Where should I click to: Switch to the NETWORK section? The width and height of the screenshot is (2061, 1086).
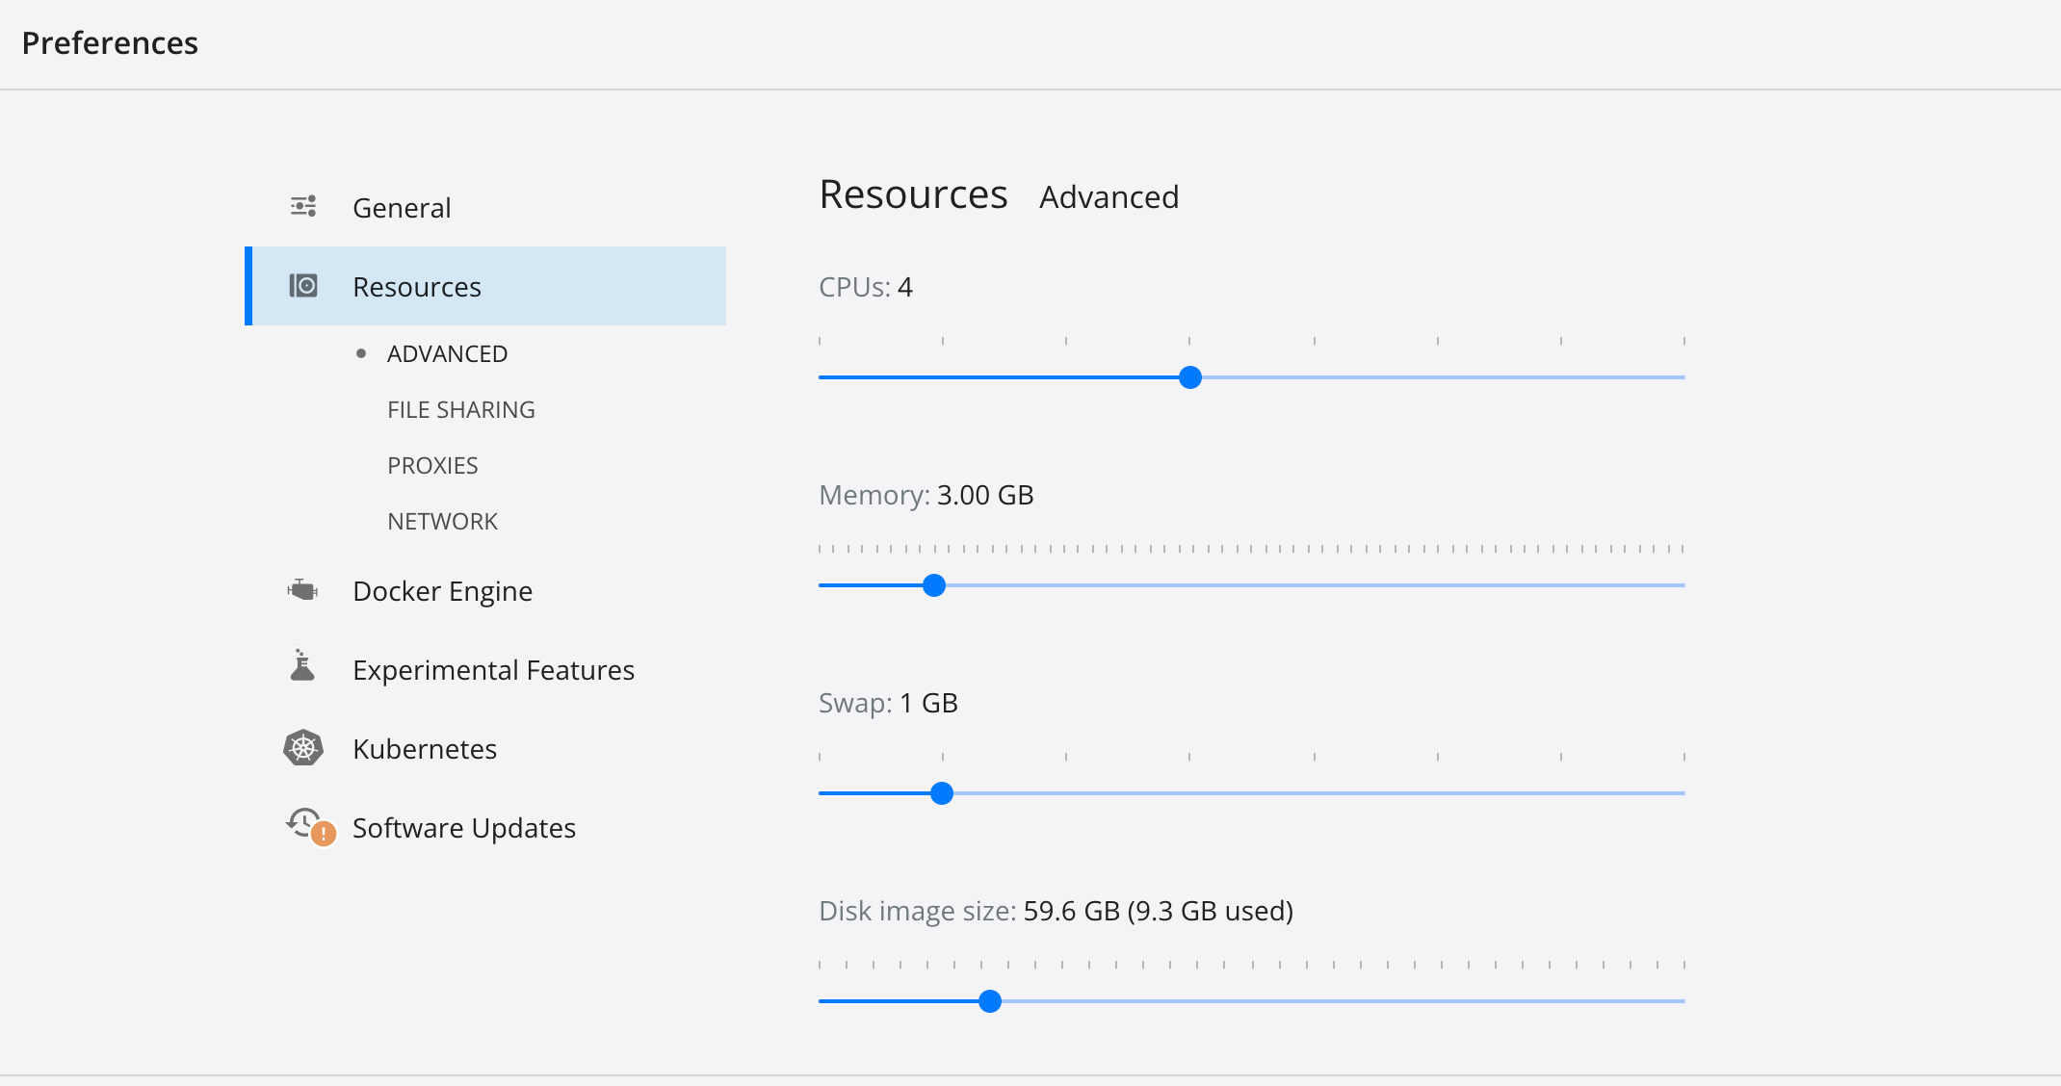pos(442,520)
